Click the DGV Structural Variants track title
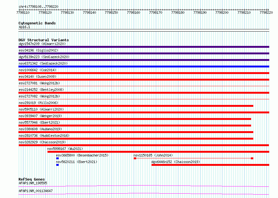 44,40
